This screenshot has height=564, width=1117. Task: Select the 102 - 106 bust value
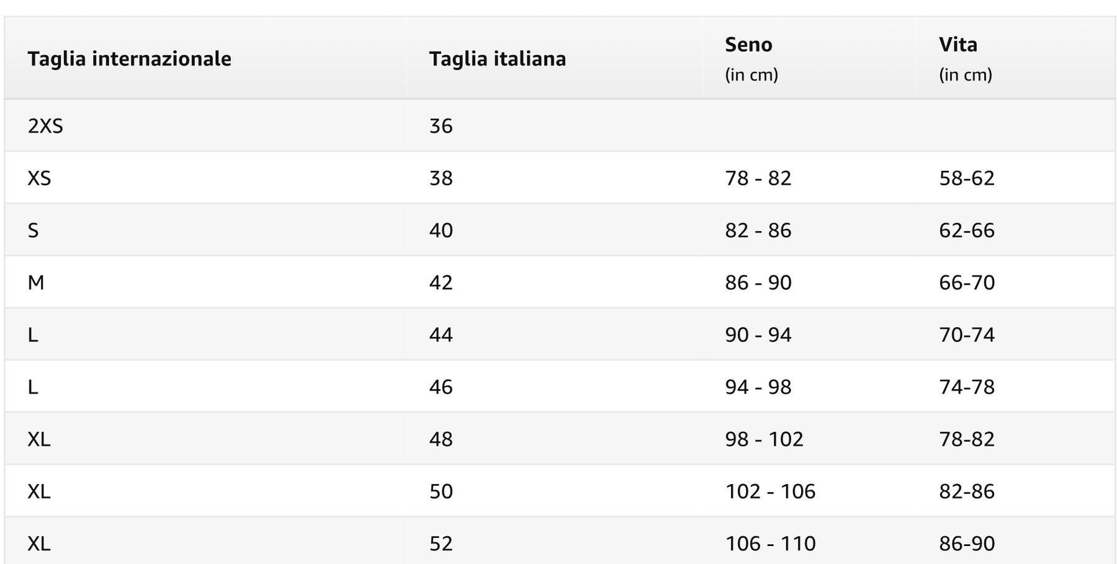770,491
